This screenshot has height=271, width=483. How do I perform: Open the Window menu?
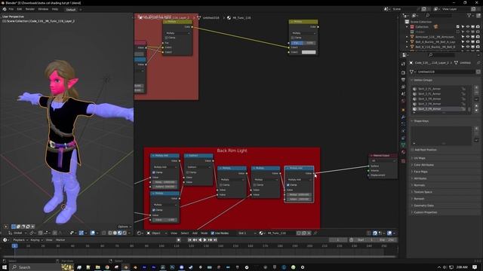[x=43, y=9]
